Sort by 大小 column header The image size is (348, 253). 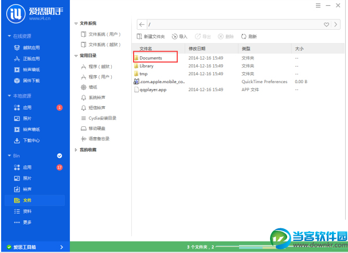click(318, 48)
